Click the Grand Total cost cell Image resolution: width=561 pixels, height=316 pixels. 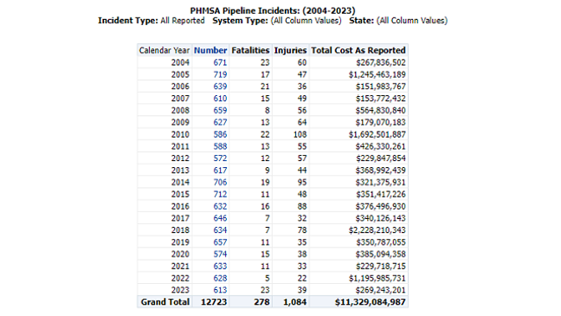[x=370, y=302]
